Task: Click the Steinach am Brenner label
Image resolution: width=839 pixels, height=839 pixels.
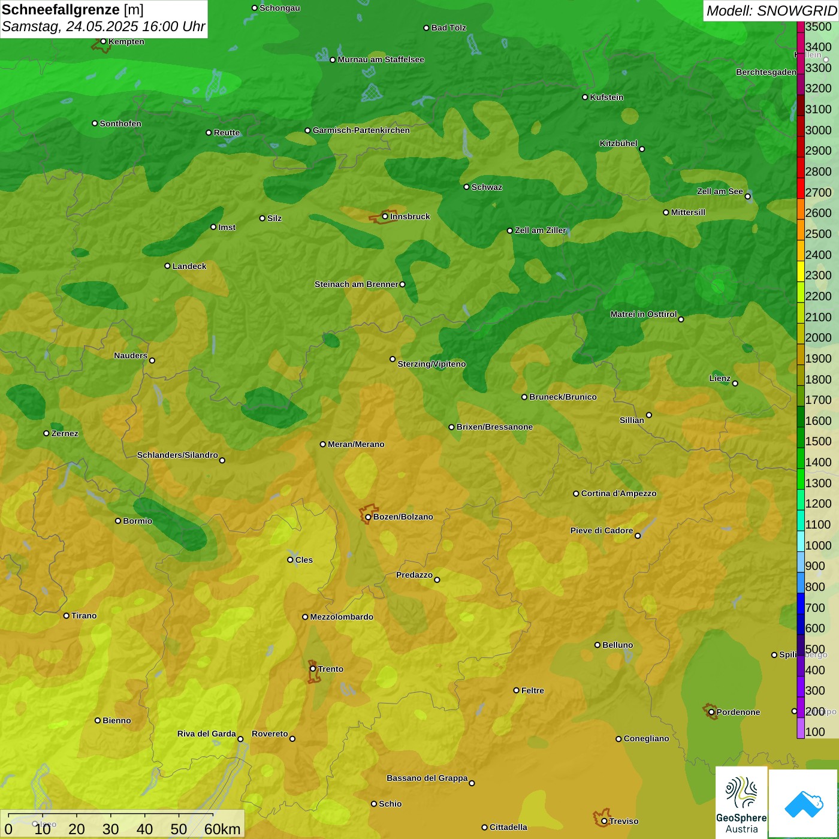Action: [x=357, y=284]
